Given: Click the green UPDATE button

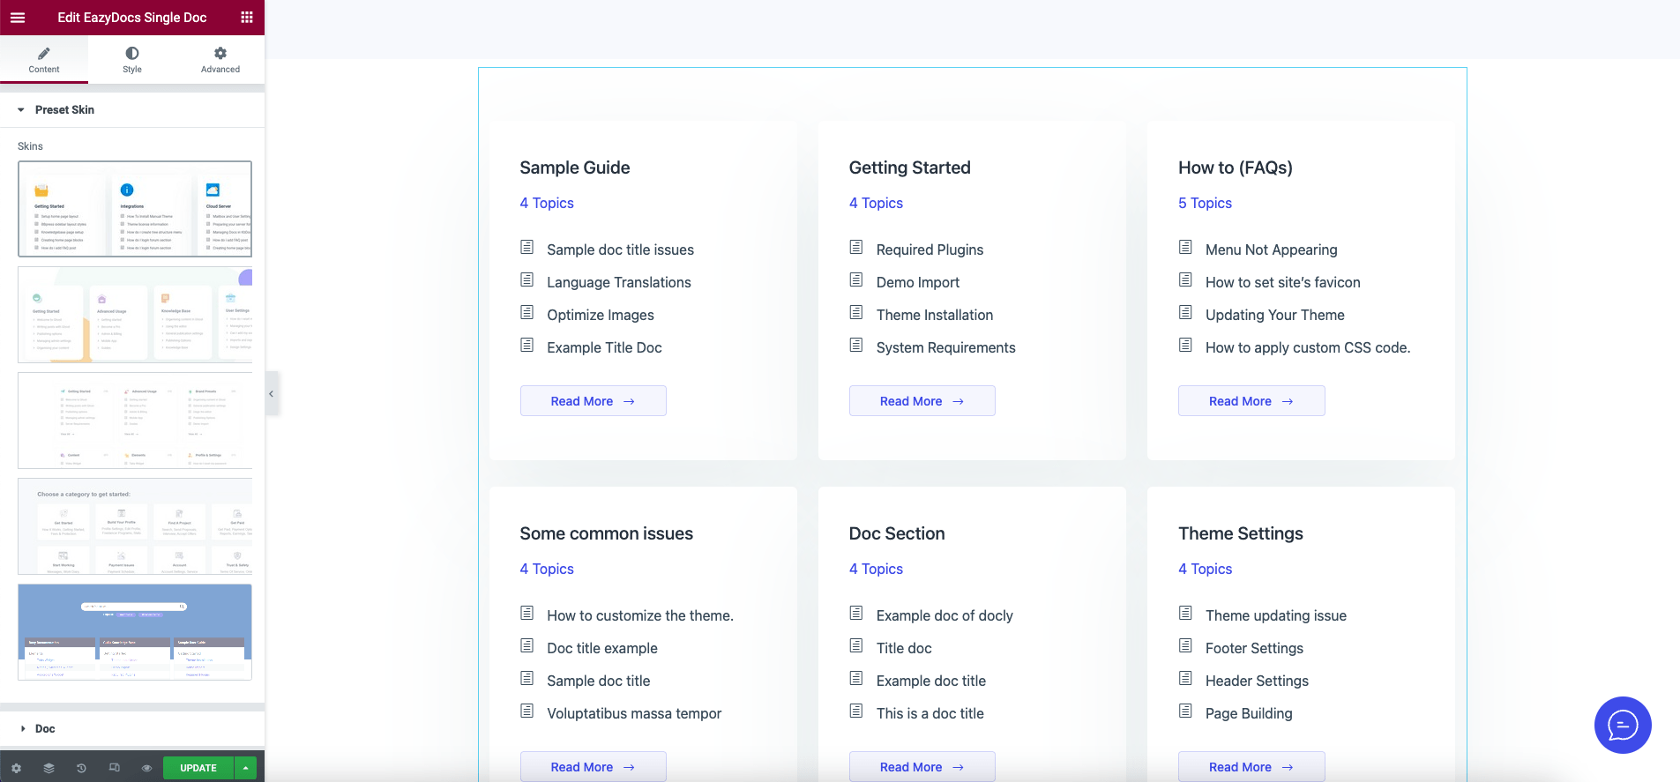Looking at the screenshot, I should pyautogui.click(x=198, y=768).
